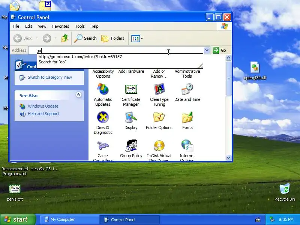Open the Edit menu

click(x=29, y=26)
